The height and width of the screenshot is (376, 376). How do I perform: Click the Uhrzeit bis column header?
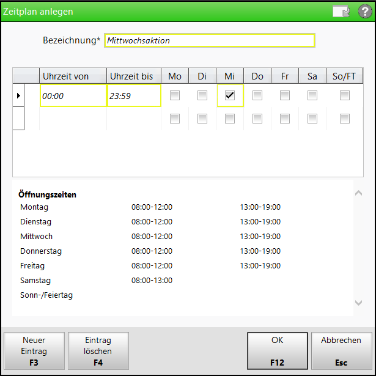[133, 76]
